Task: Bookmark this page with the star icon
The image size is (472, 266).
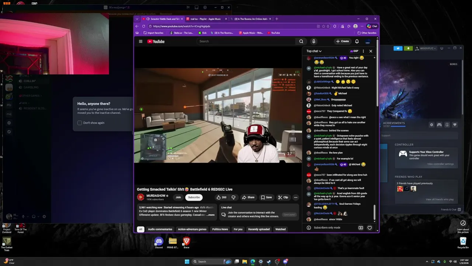Action: 323,26
